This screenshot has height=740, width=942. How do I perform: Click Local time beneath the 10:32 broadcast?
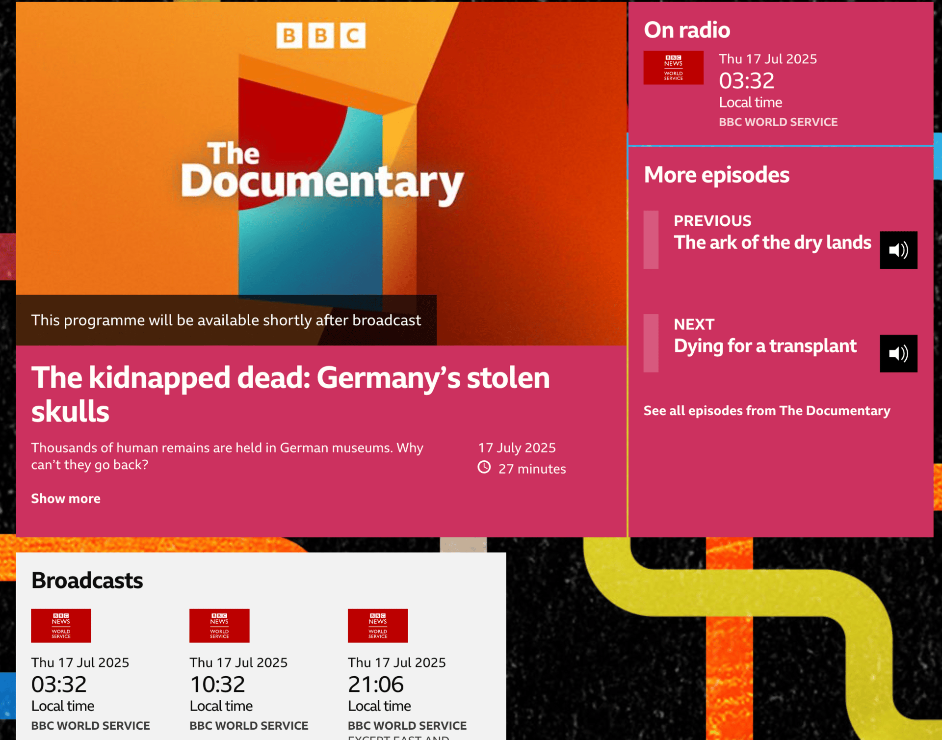tap(221, 706)
